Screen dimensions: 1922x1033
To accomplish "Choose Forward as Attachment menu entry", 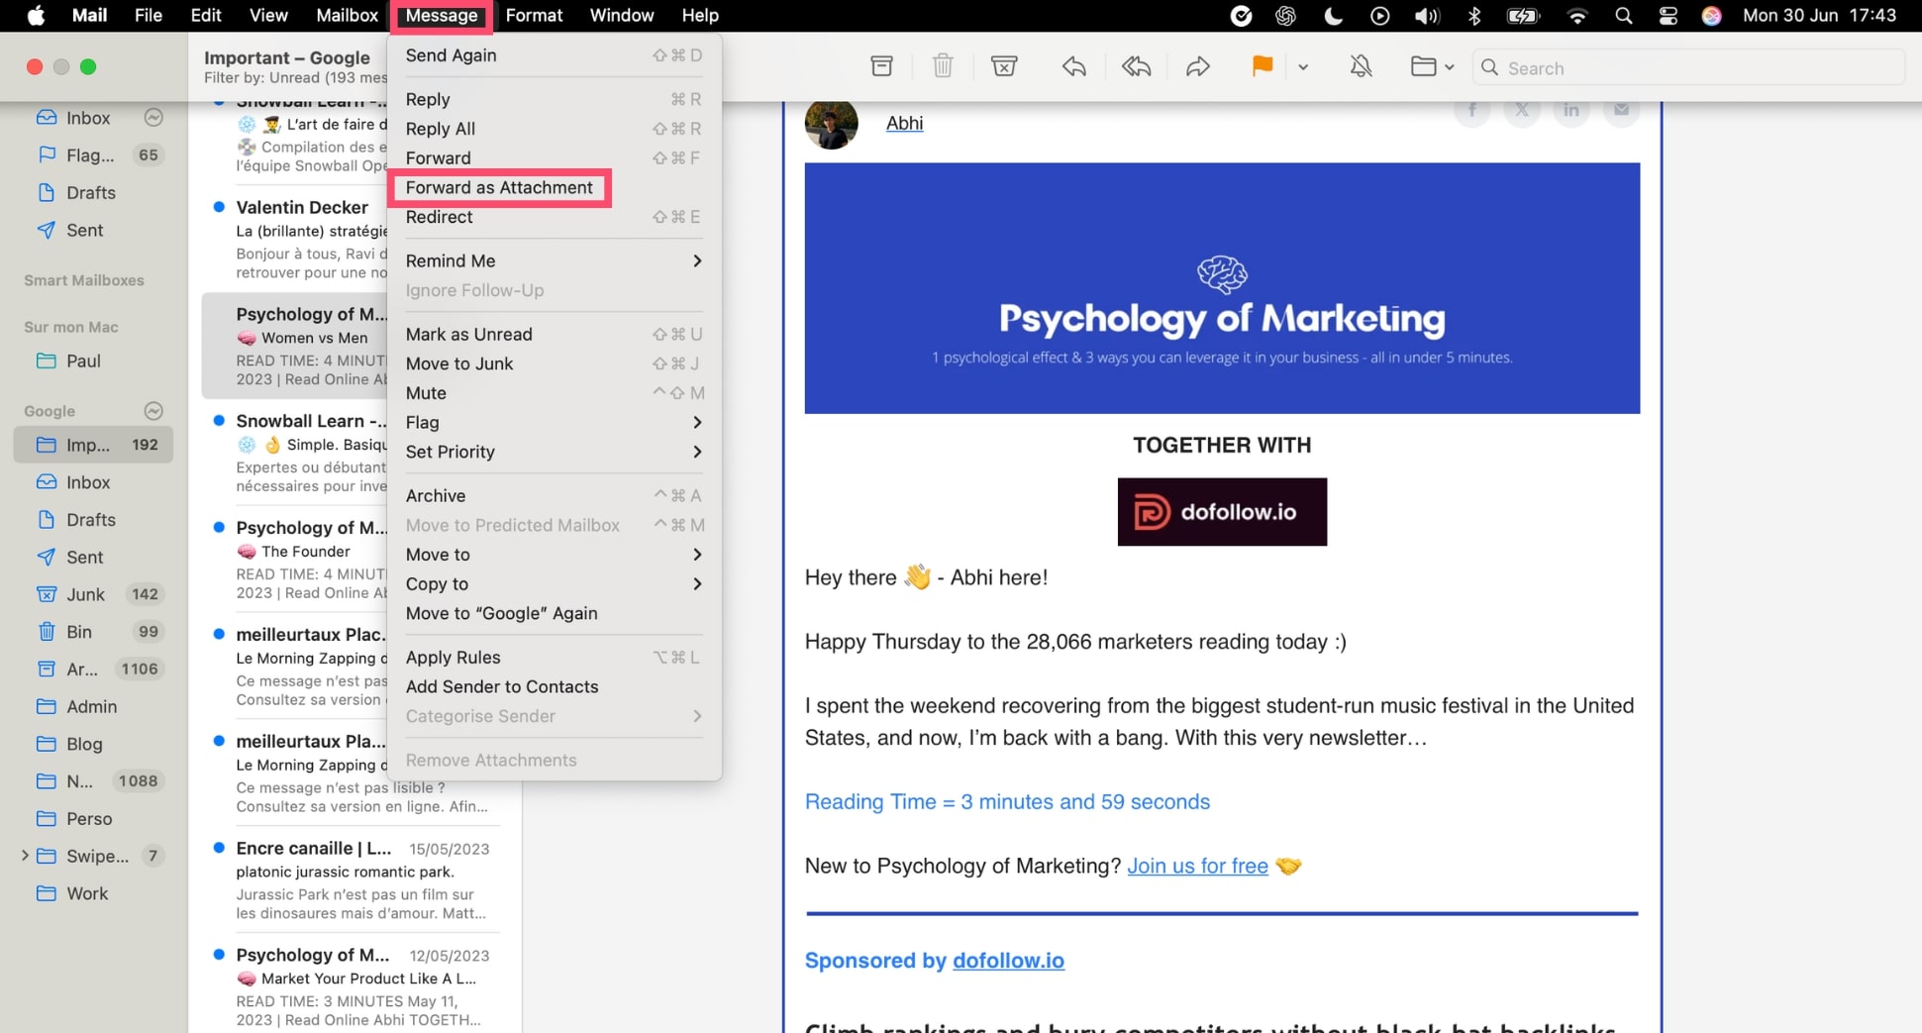I will point(499,187).
